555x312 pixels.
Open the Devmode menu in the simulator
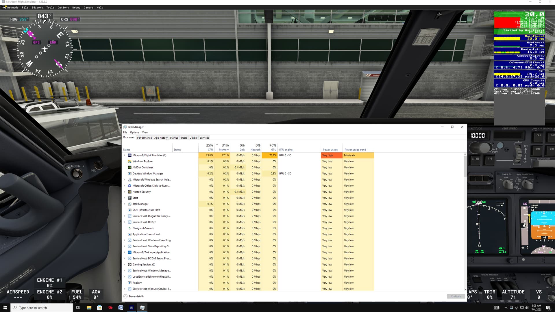pyautogui.click(x=12, y=8)
